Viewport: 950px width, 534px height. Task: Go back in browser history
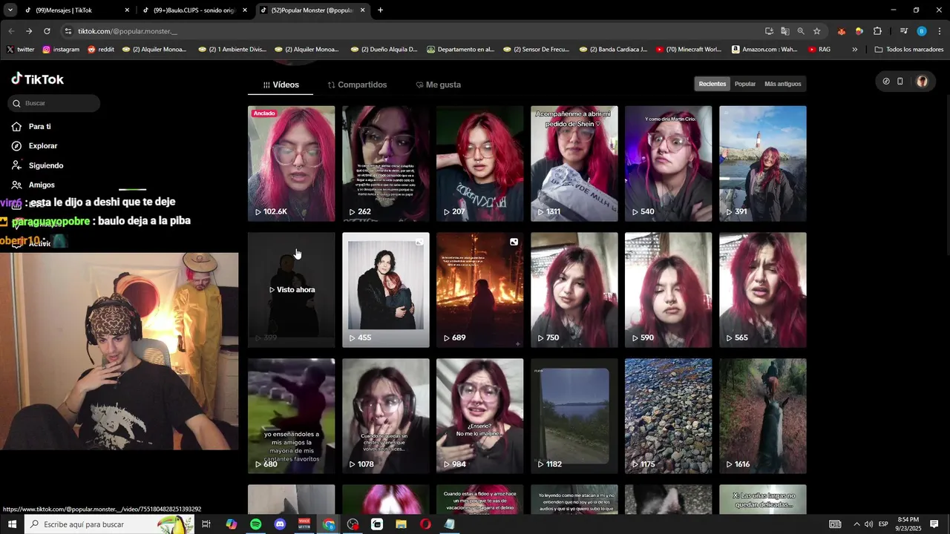click(x=11, y=31)
